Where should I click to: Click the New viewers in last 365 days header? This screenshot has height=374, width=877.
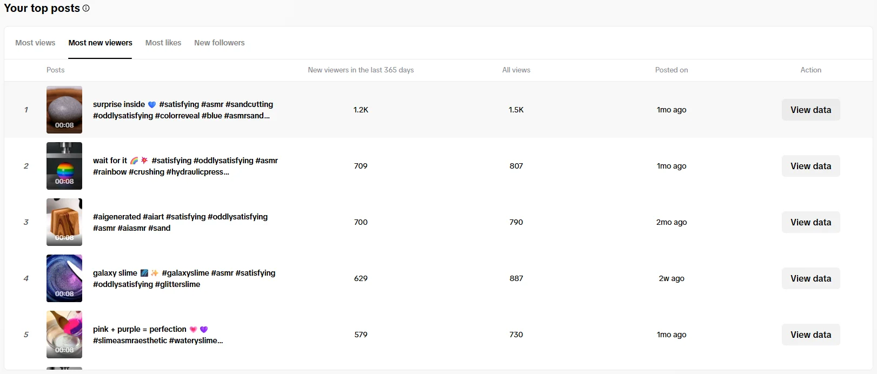pos(361,70)
